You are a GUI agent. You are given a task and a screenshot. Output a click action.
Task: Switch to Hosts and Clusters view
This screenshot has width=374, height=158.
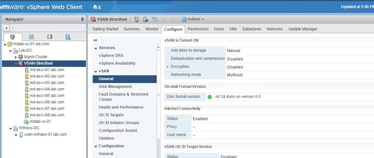point(13,37)
